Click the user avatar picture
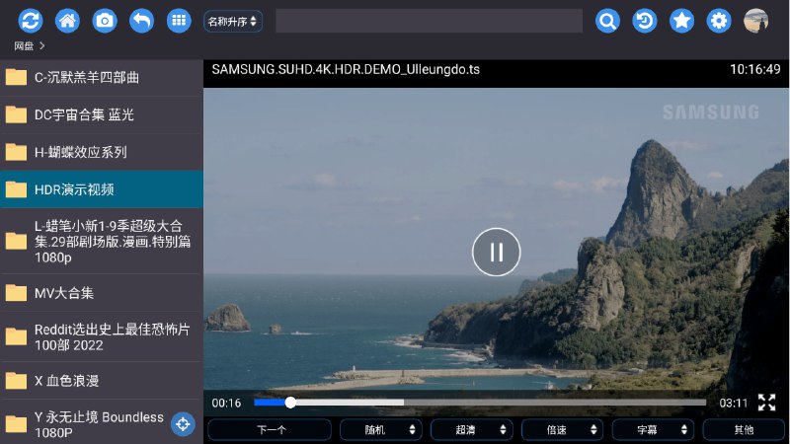Viewport: 790px width, 444px height. coord(755,21)
